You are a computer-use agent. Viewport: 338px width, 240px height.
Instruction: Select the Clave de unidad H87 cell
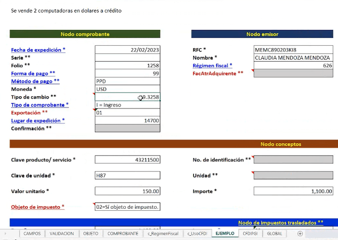127,175
